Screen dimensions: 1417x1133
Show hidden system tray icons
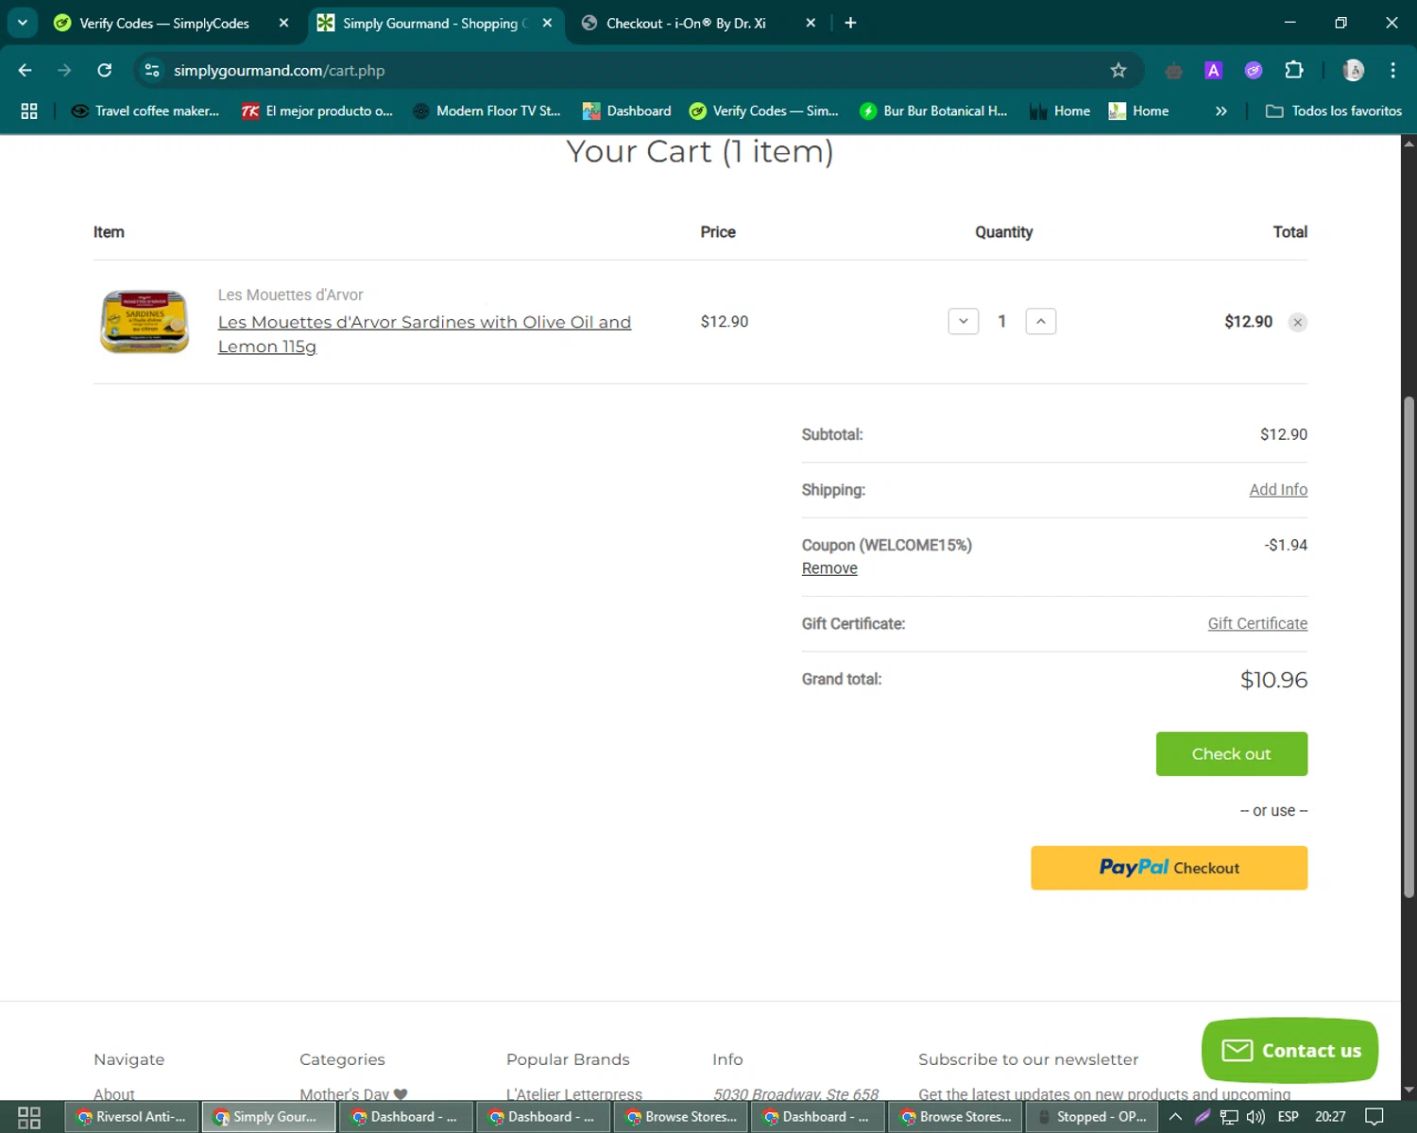click(1175, 1117)
